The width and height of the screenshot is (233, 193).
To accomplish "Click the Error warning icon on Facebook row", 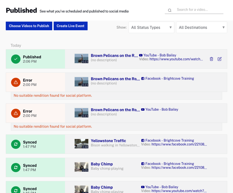I will click(16, 82).
